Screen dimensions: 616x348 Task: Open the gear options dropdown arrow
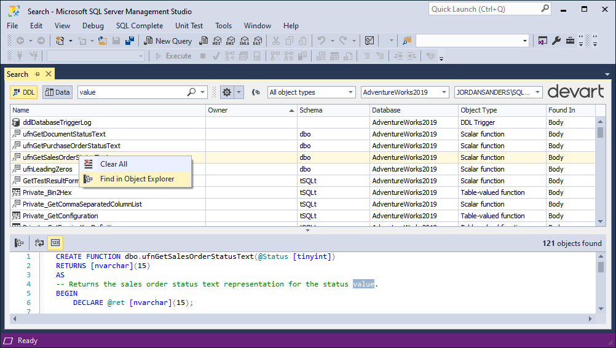pyautogui.click(x=239, y=92)
